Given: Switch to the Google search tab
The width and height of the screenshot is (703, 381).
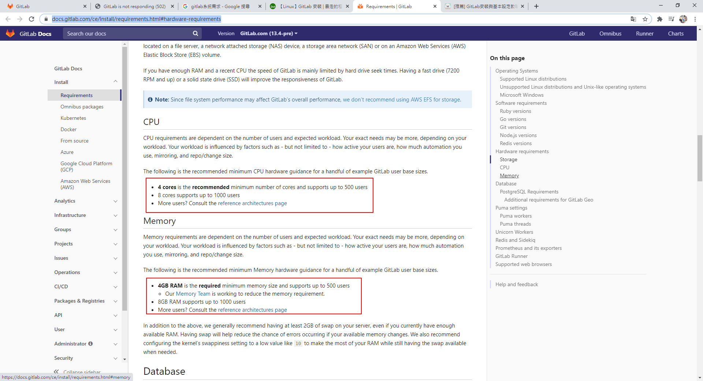Looking at the screenshot, I should coord(221,6).
